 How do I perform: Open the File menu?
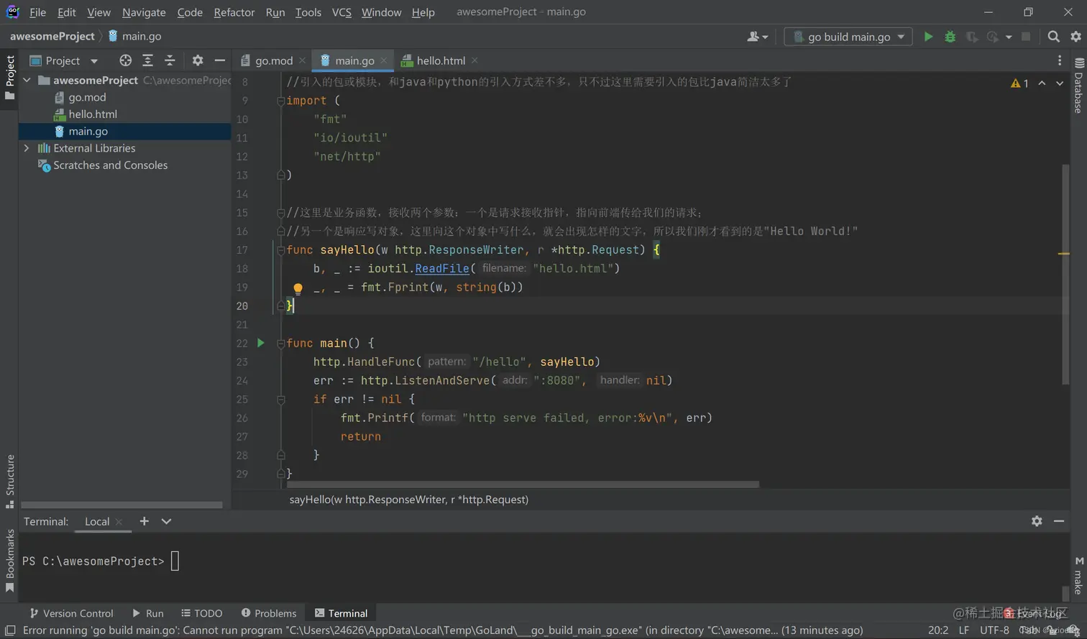37,12
